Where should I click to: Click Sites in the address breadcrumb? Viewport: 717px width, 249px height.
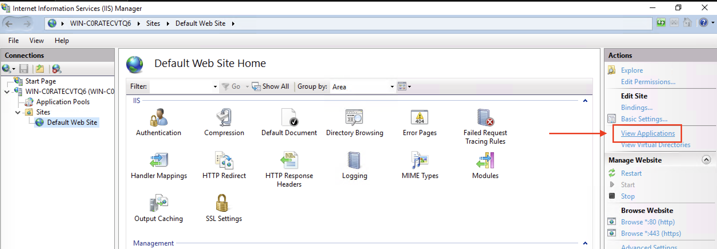tap(153, 23)
